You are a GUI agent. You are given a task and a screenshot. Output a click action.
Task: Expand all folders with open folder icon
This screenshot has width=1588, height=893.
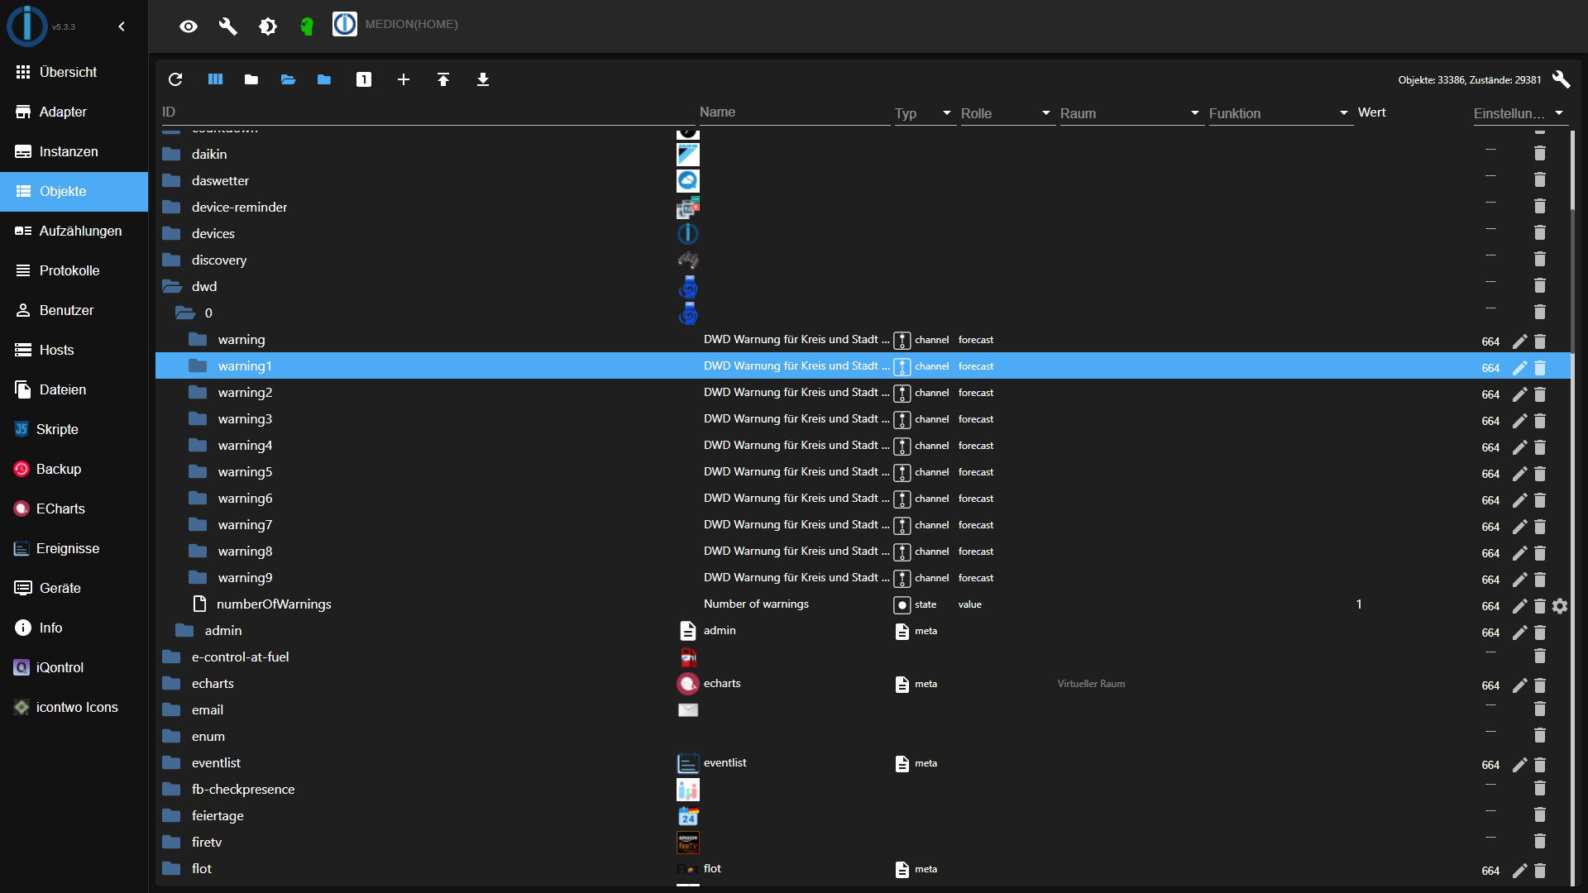[x=288, y=79]
